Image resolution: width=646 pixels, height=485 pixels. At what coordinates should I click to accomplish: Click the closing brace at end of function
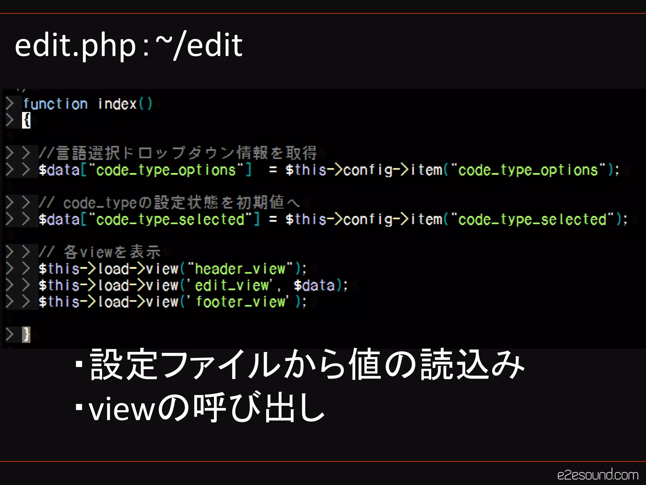[x=26, y=334]
